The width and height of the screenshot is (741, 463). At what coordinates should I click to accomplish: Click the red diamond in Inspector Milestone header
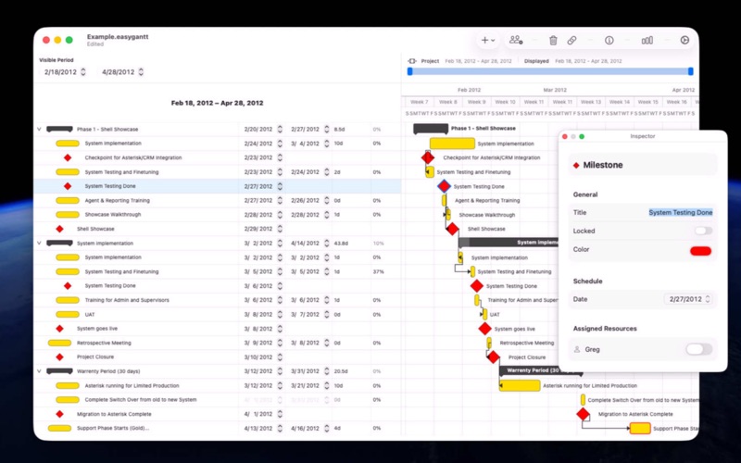tap(576, 166)
